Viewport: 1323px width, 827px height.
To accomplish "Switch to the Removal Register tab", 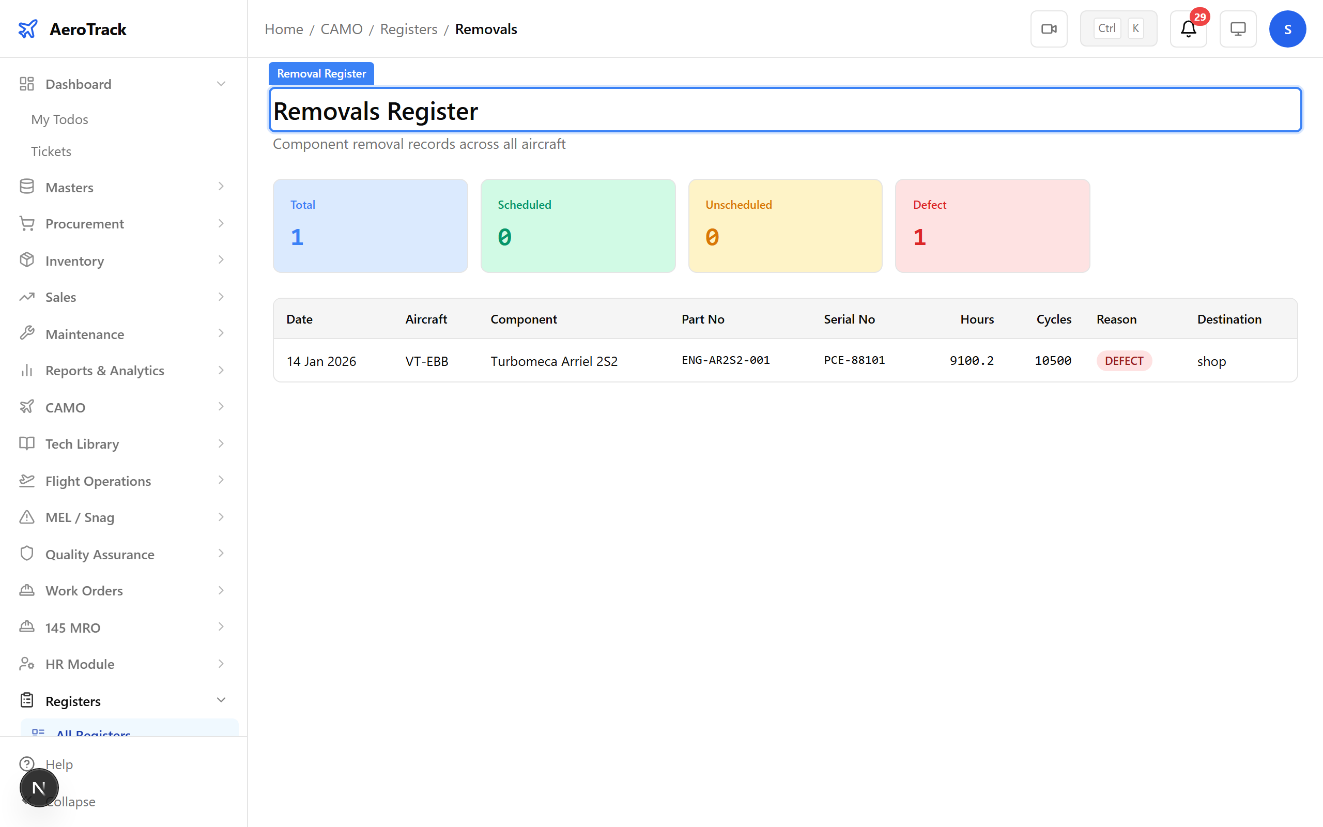I will click(x=321, y=73).
